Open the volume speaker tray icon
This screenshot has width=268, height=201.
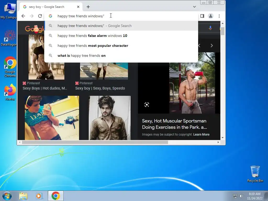241,196
